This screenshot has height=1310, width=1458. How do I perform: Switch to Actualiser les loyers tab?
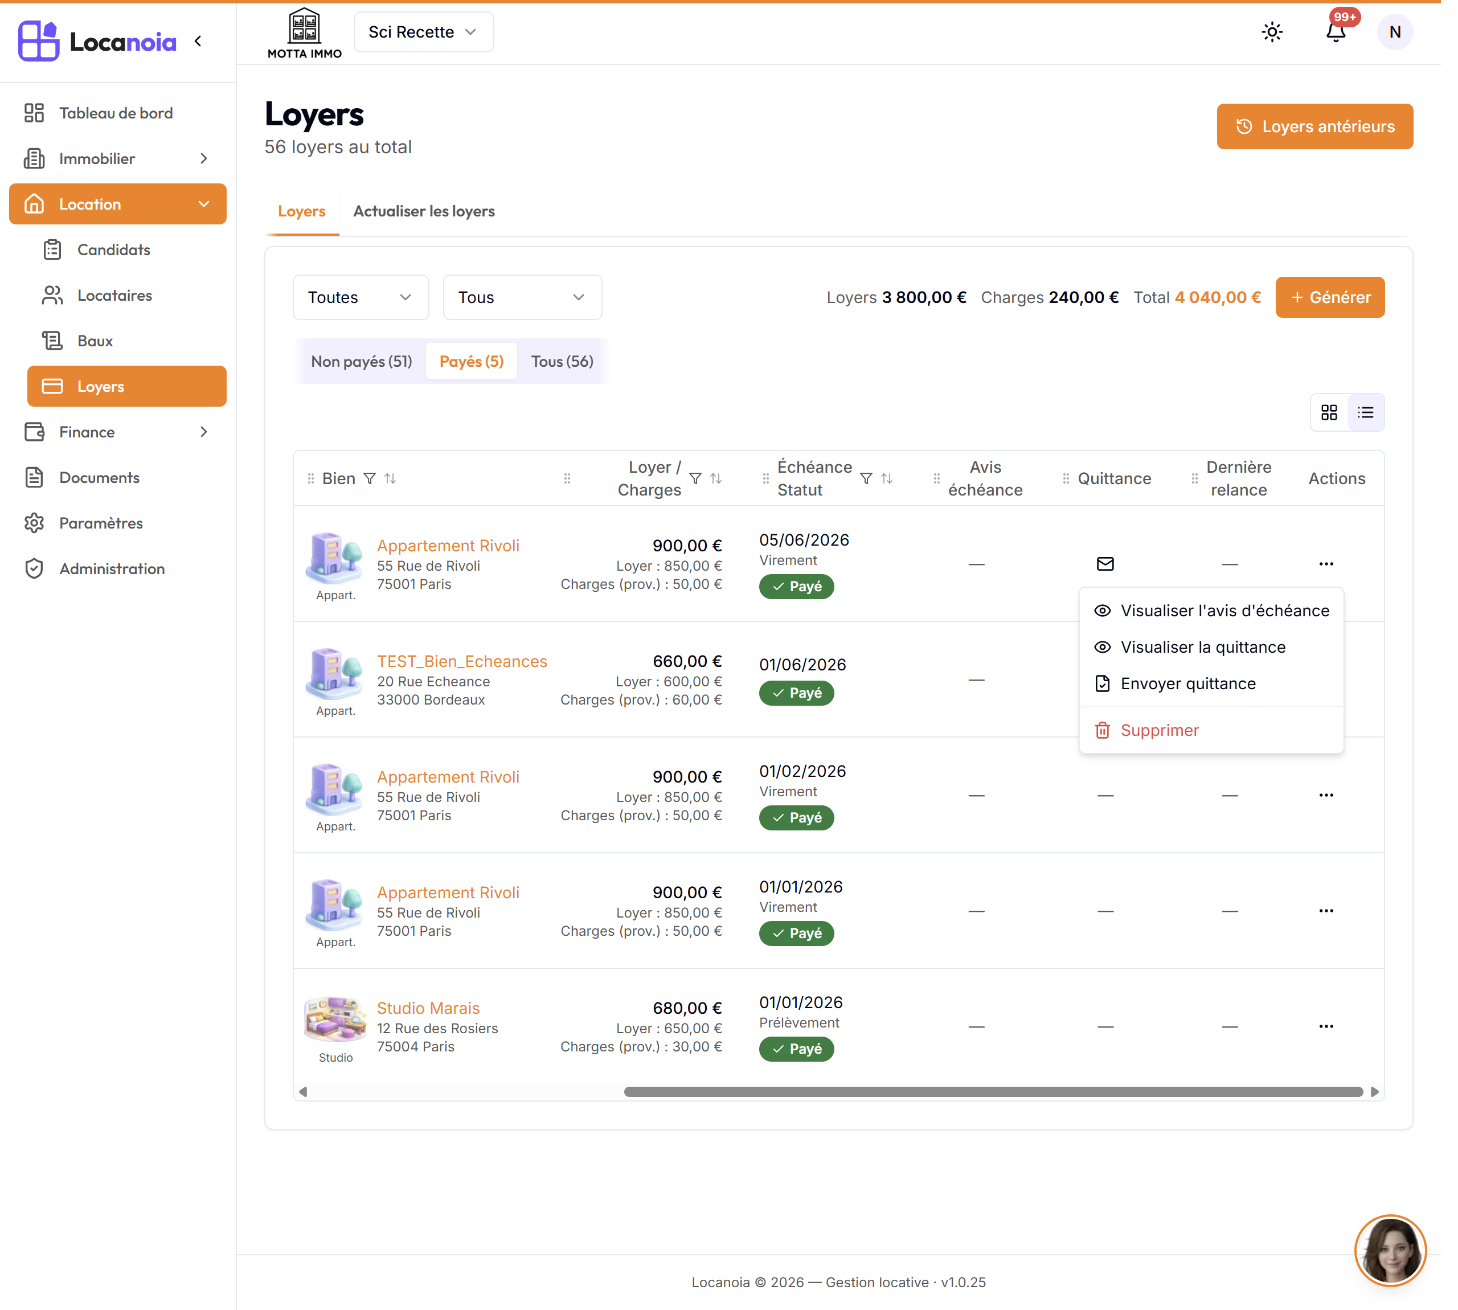[424, 211]
